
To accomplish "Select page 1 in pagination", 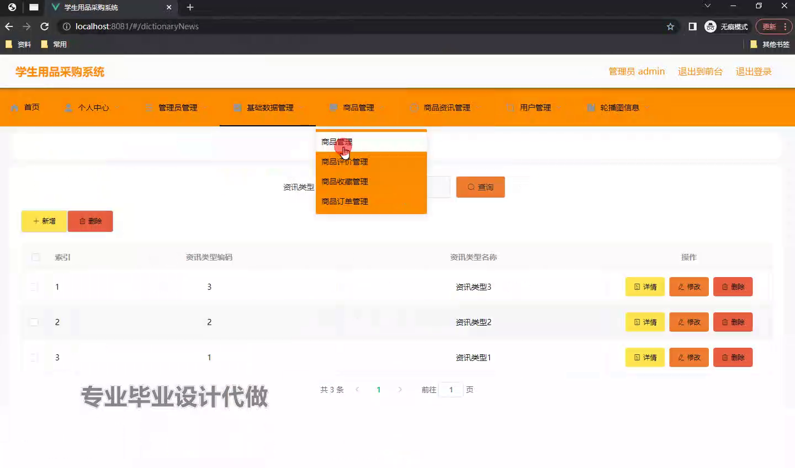I will (x=379, y=390).
